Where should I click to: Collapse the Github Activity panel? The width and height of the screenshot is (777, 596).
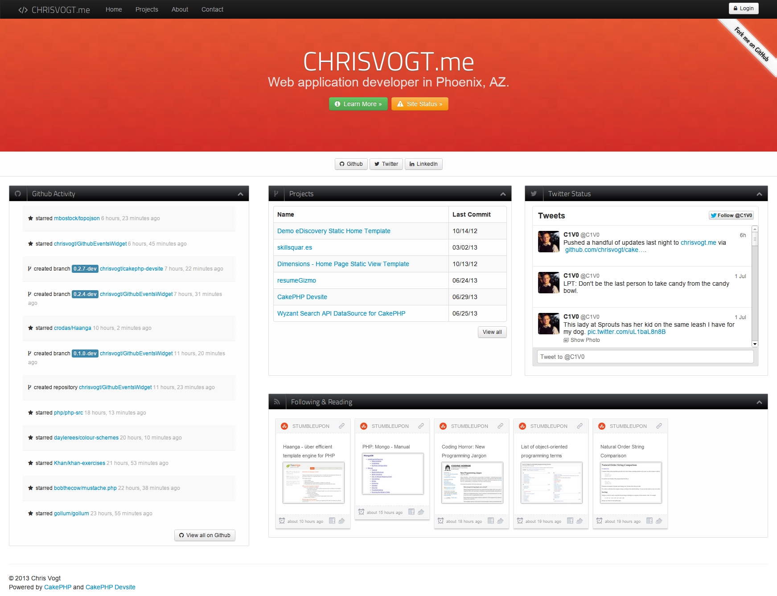click(240, 194)
